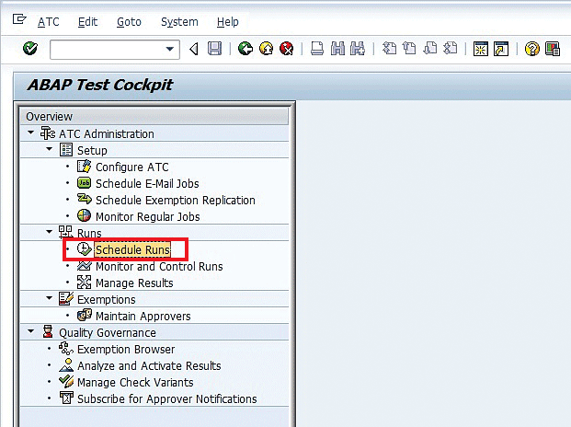This screenshot has width=571, height=427.
Task: Open Maintain Approvers under Exemptions
Action: 143,316
